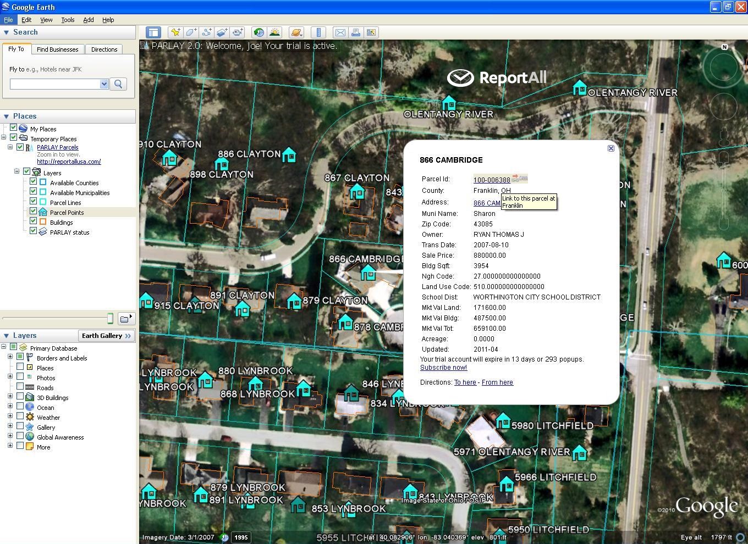Switch to Find Businesses tab
The height and width of the screenshot is (544, 748).
pos(58,49)
